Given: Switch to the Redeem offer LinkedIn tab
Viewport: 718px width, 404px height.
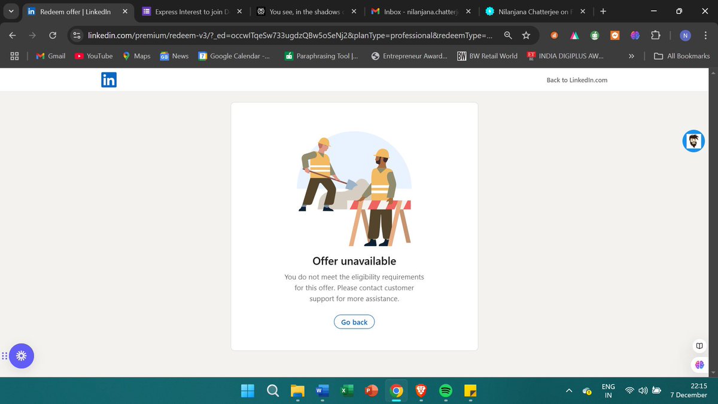Looking at the screenshot, I should pos(77,11).
